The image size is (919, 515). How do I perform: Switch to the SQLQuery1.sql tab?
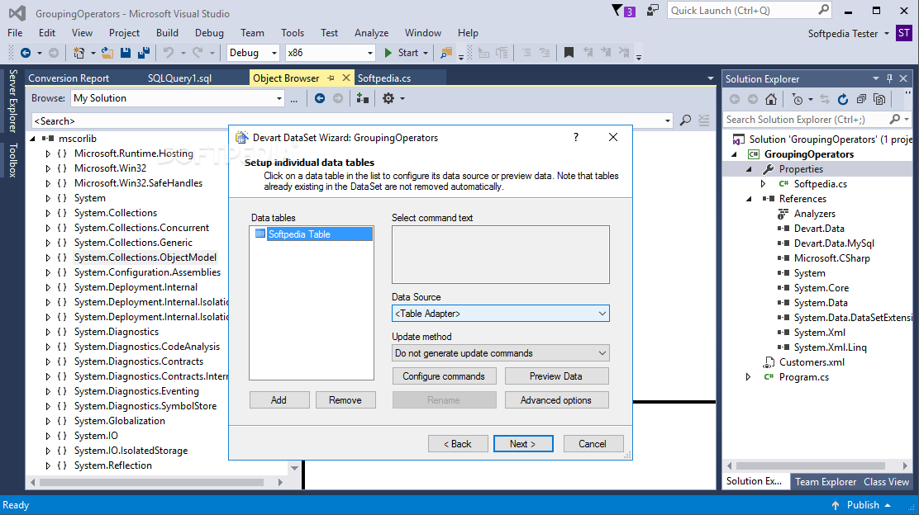179,78
